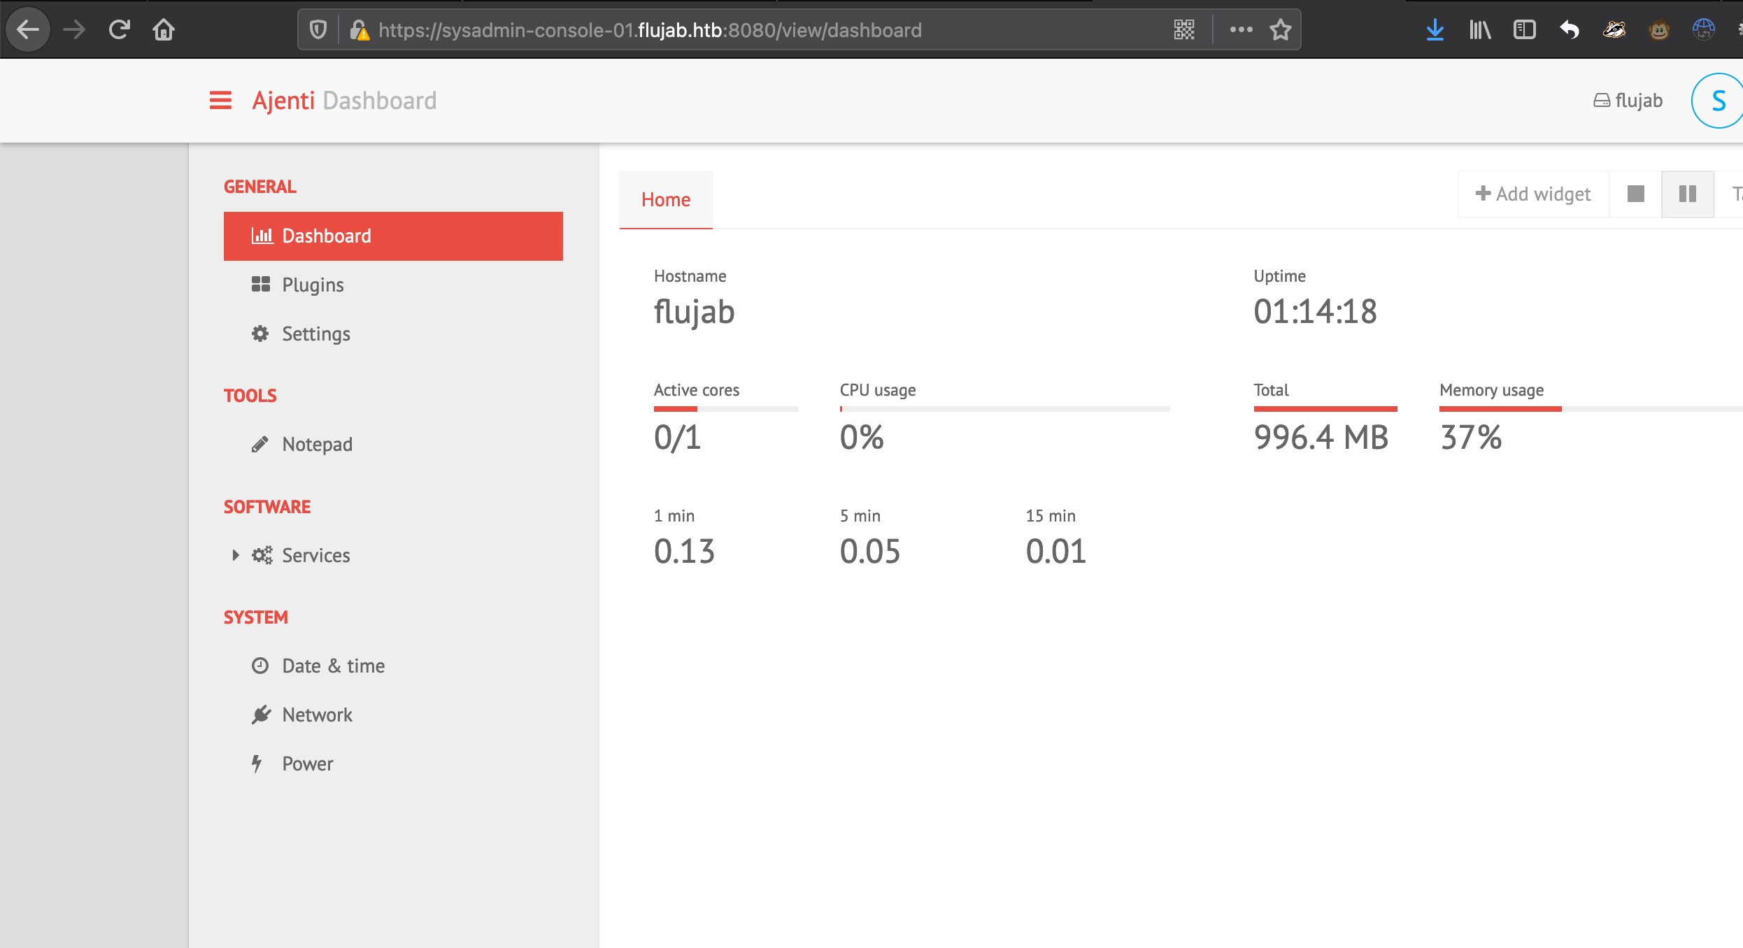1743x948 pixels.
Task: Open the Notepad tool
Action: [316, 444]
